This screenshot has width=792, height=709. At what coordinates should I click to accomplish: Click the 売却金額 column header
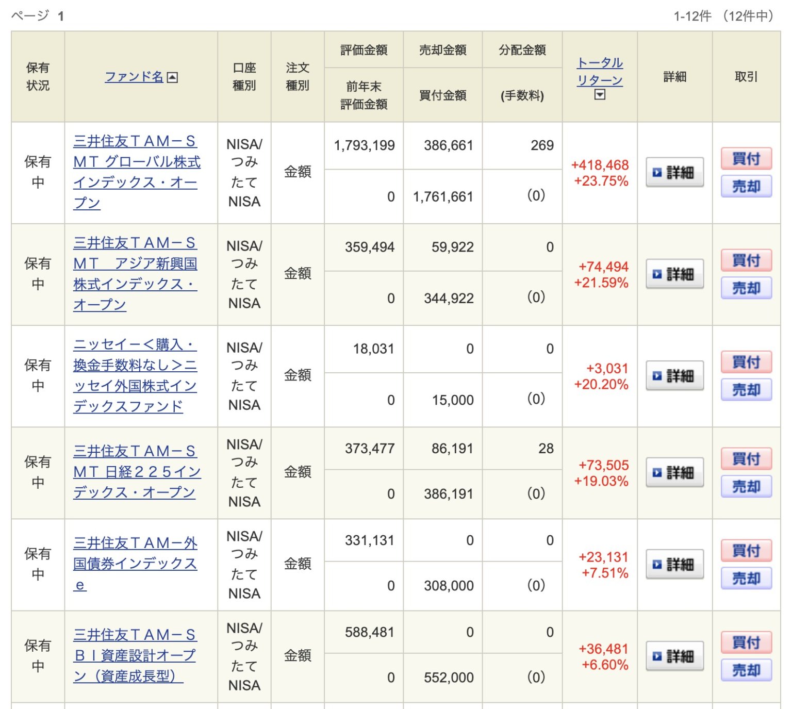443,50
